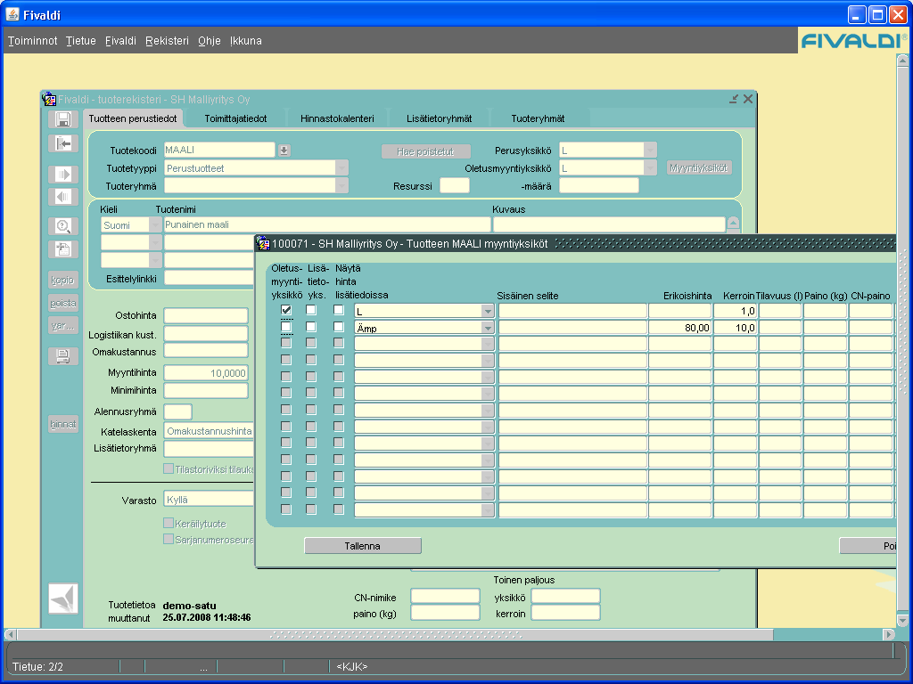This screenshot has height=684, width=913.
Task: Click the Tuotenimi field with Punainen maali
Action: [x=327, y=224]
